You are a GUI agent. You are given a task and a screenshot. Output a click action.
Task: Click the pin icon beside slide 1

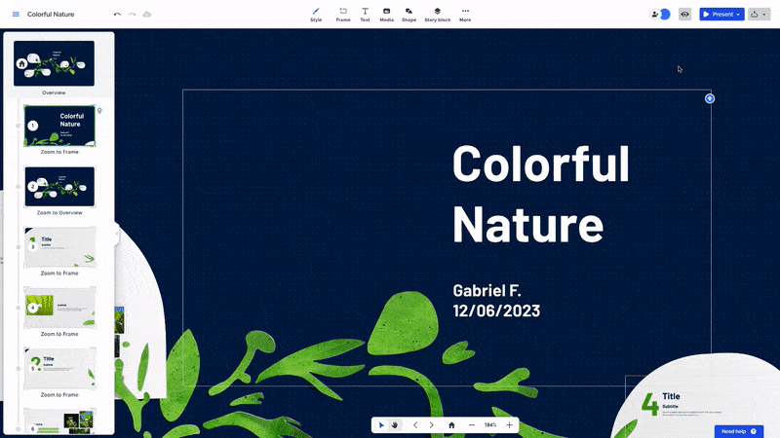(x=99, y=111)
